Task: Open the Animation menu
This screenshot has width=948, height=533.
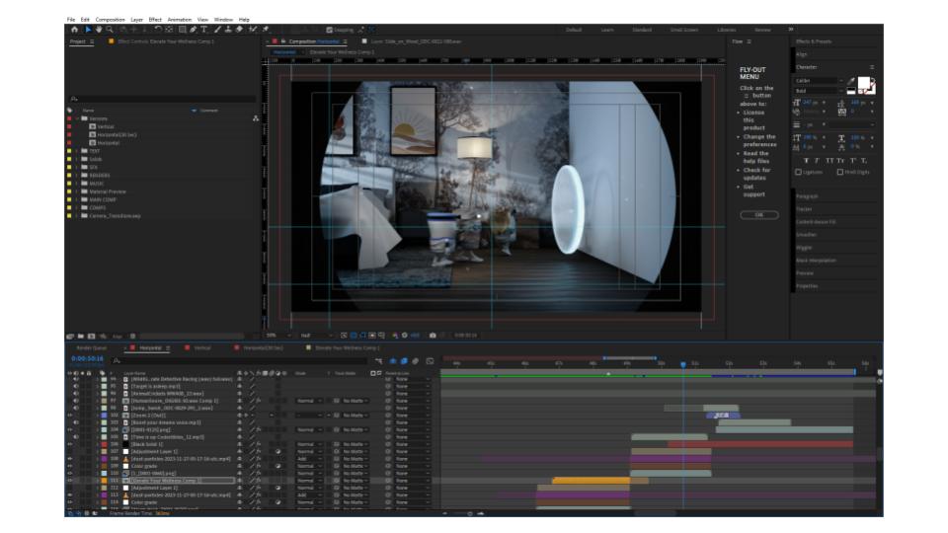Action: tap(180, 19)
